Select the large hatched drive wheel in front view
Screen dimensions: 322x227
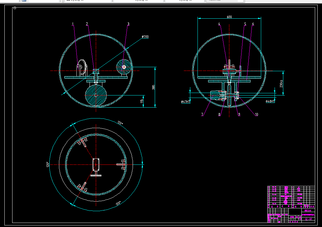[96, 95]
